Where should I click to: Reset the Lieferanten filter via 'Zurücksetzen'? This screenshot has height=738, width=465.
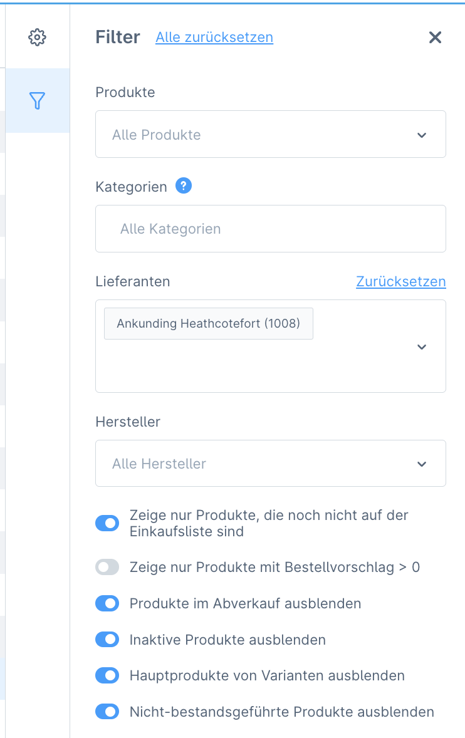tap(400, 282)
